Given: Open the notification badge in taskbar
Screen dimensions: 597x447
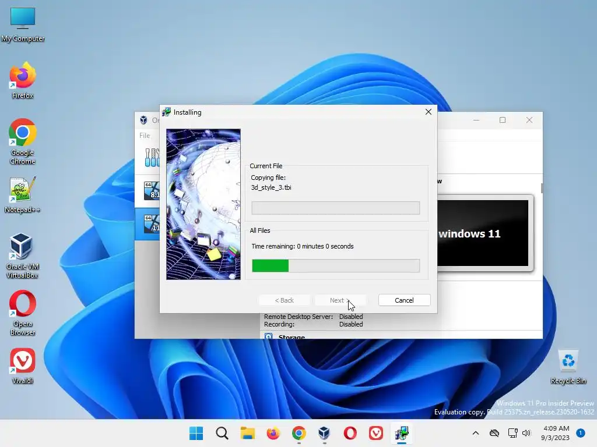Looking at the screenshot, I should click(x=581, y=433).
